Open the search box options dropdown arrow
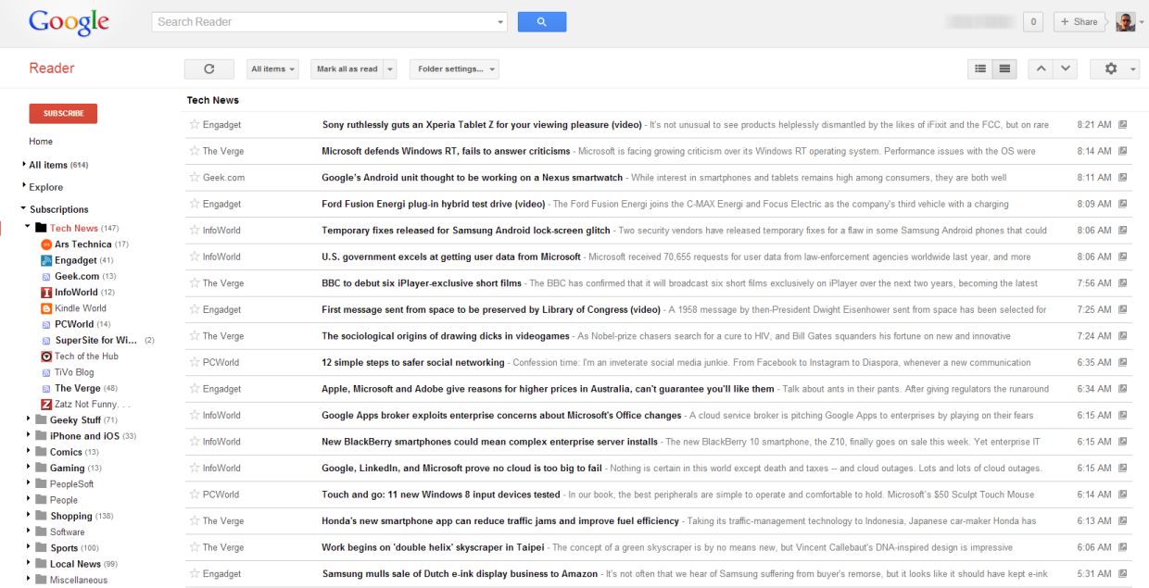This screenshot has height=588, width=1149. [501, 22]
